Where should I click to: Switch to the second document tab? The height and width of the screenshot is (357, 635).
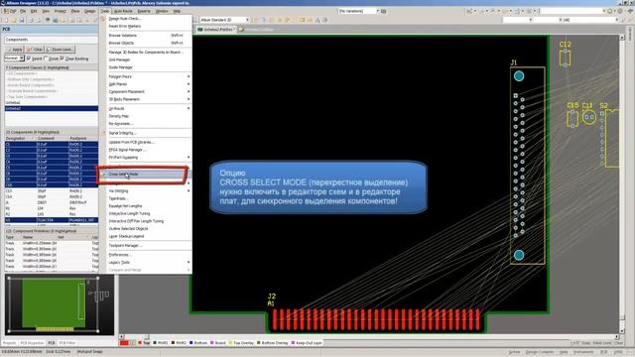[x=257, y=30]
